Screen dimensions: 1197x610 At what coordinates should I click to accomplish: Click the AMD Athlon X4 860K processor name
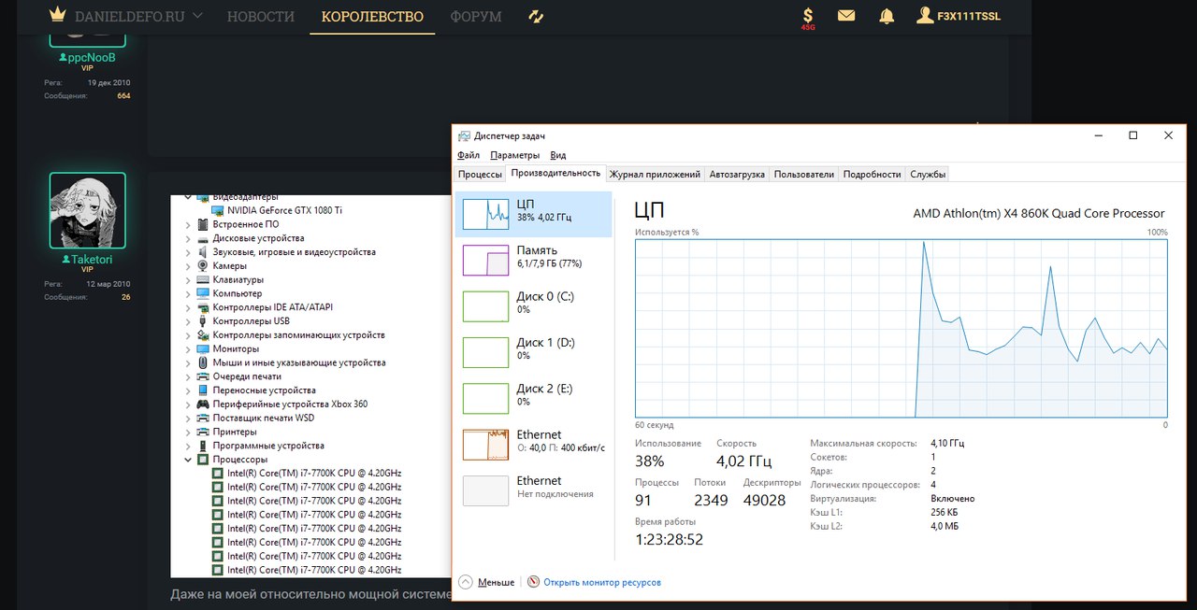pyautogui.click(x=1039, y=214)
